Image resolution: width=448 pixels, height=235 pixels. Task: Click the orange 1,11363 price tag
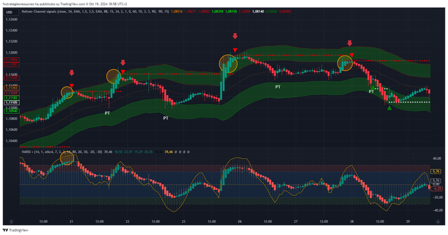pyautogui.click(x=11, y=88)
